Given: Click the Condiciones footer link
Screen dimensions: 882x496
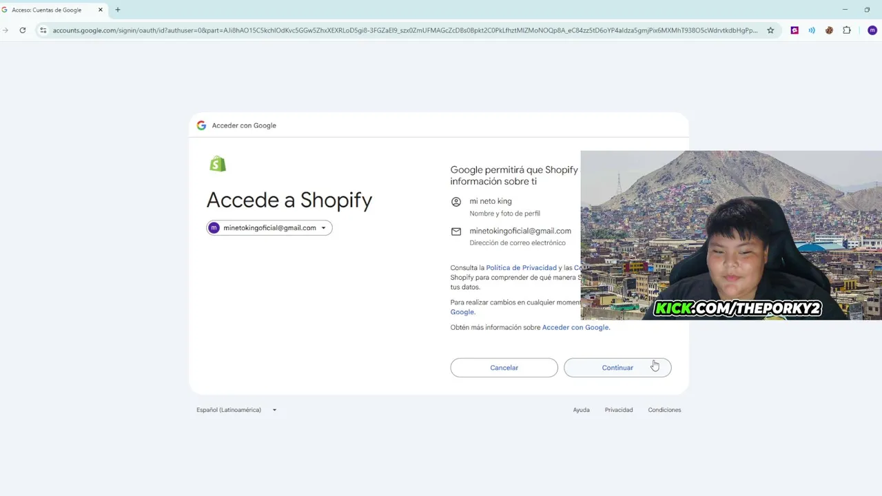Looking at the screenshot, I should click(x=664, y=410).
